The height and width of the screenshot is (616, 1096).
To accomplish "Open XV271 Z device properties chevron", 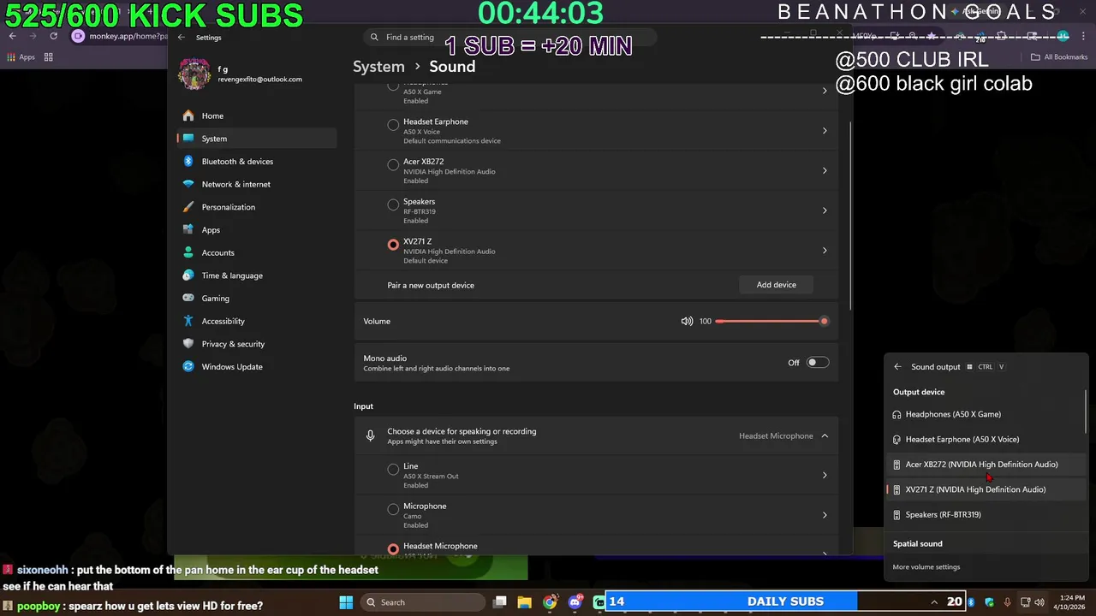I will pyautogui.click(x=825, y=251).
